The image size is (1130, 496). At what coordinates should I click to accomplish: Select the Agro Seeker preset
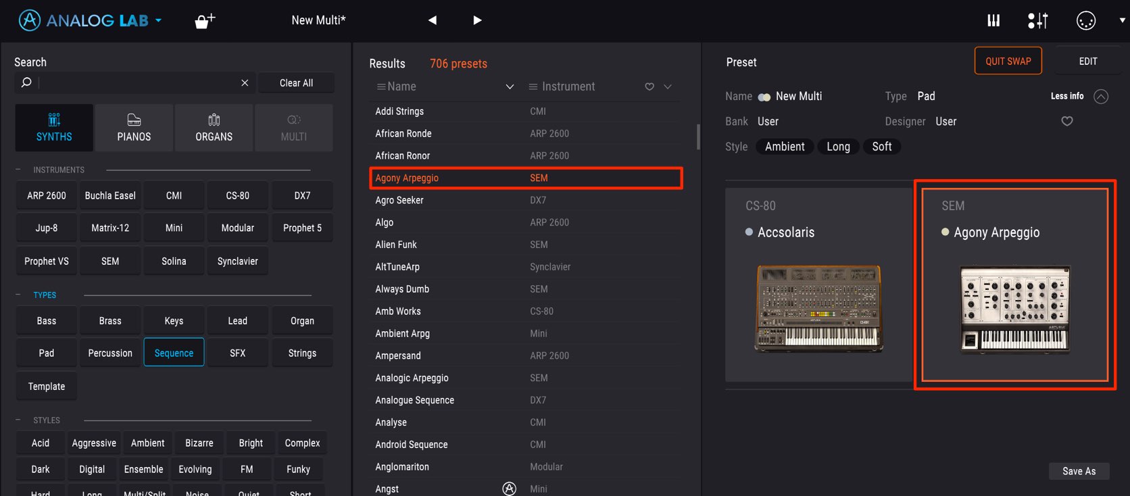(525, 200)
